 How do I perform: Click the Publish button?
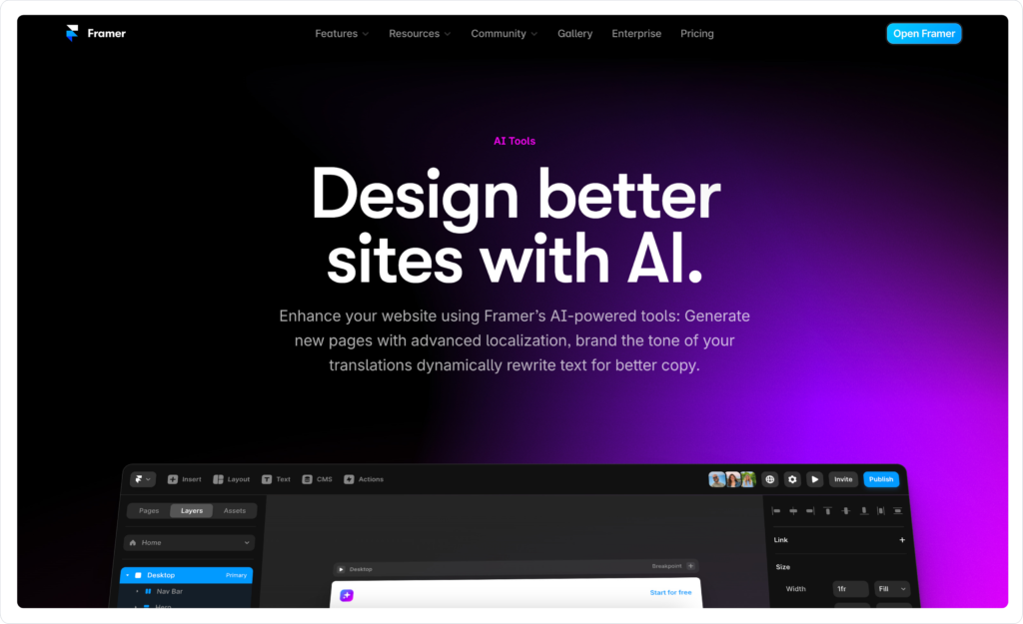[x=881, y=478]
